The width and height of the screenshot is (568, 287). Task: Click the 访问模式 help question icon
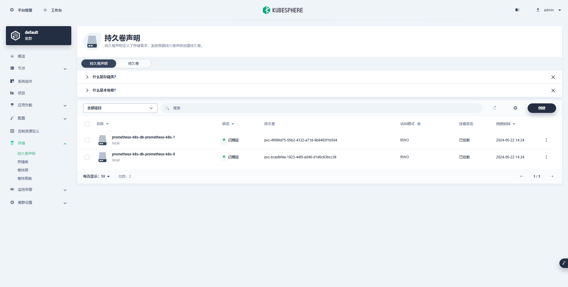[419, 124]
